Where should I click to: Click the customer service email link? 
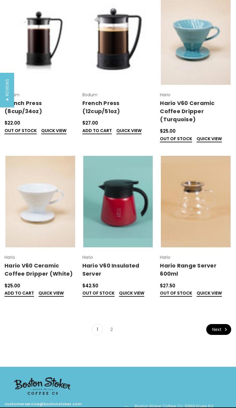coord(43,404)
